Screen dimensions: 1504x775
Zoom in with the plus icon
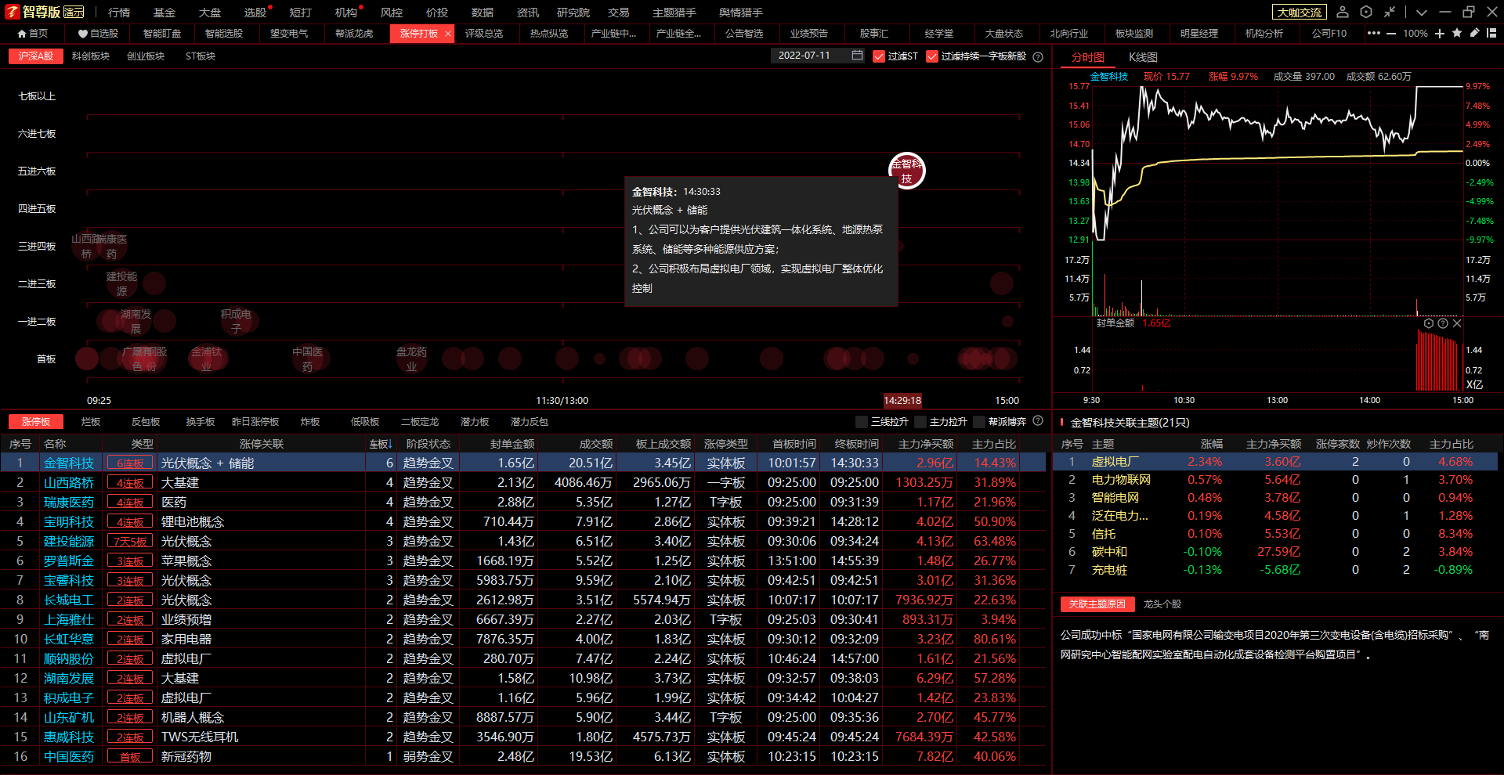tap(1440, 34)
